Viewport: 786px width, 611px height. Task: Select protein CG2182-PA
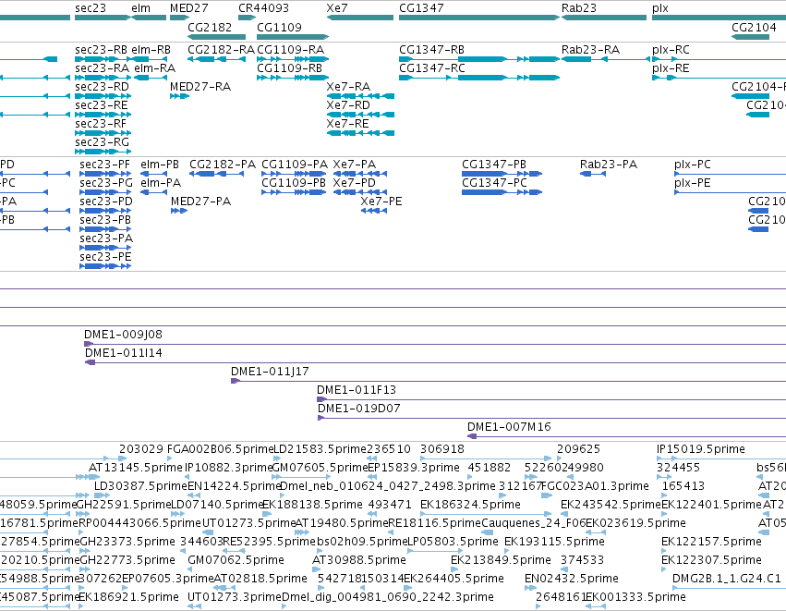coord(216,174)
